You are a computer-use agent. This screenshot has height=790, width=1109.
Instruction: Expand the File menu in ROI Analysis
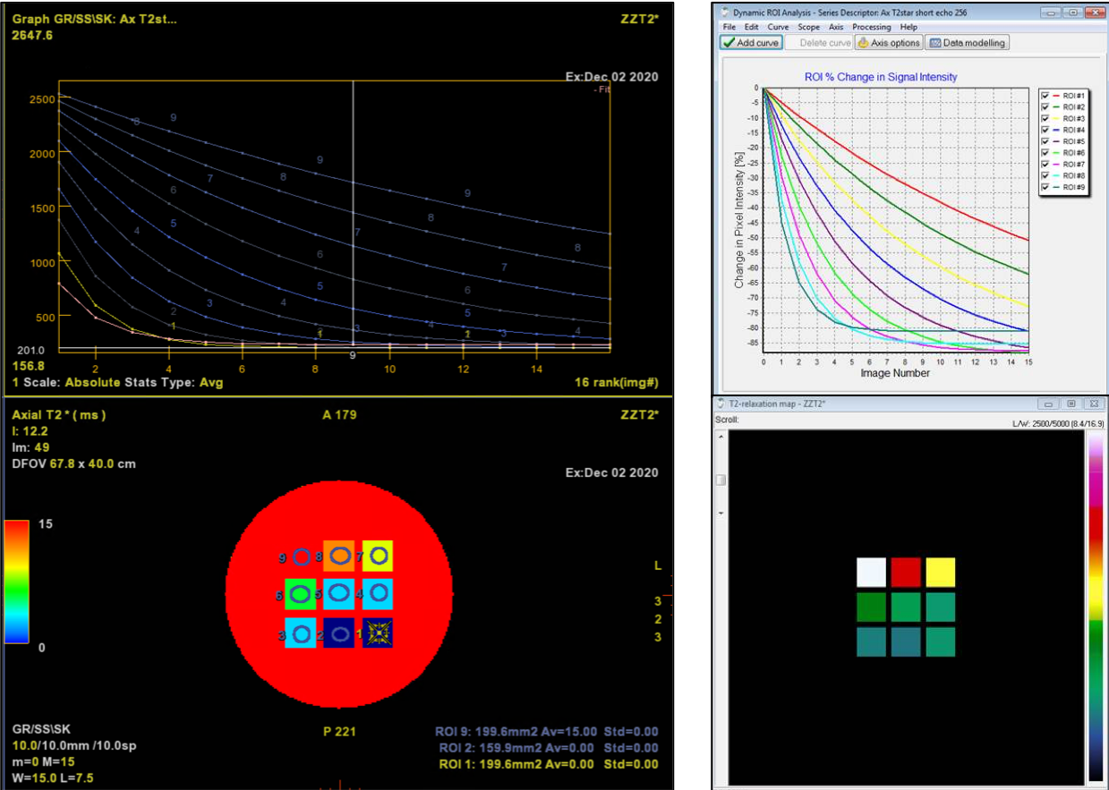pos(729,28)
